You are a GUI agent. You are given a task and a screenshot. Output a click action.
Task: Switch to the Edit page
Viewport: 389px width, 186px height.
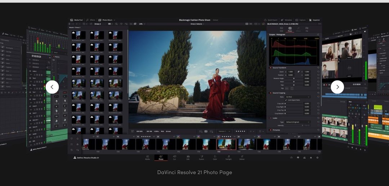tap(188, 158)
